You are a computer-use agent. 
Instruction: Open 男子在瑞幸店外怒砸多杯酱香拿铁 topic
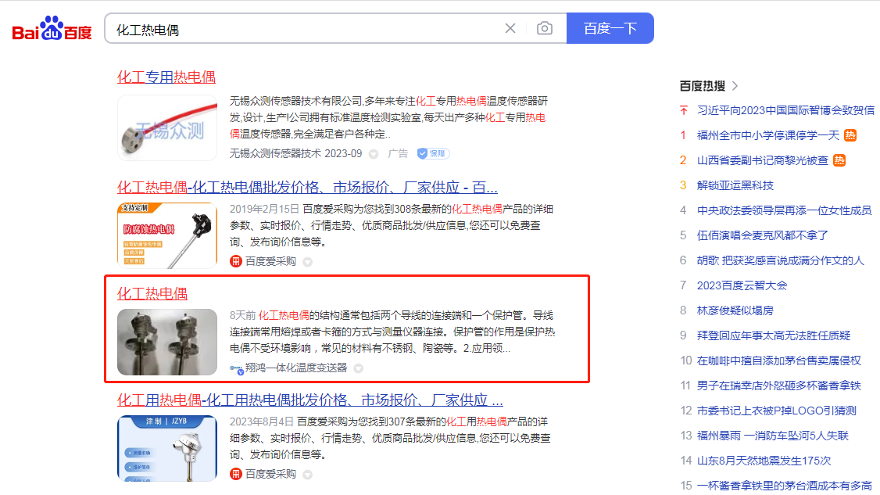(x=779, y=386)
